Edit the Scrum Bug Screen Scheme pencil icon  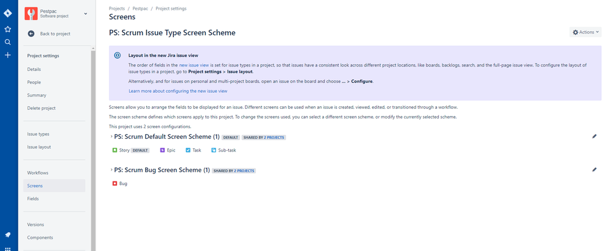[594, 169]
